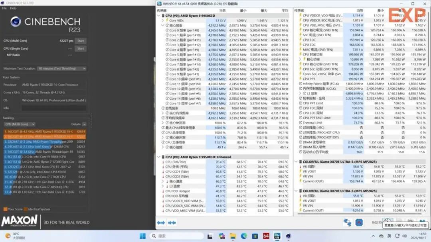This screenshot has height=242, width=431.
Task: Collapse the 核心频率 tree node
Action: (162, 25)
